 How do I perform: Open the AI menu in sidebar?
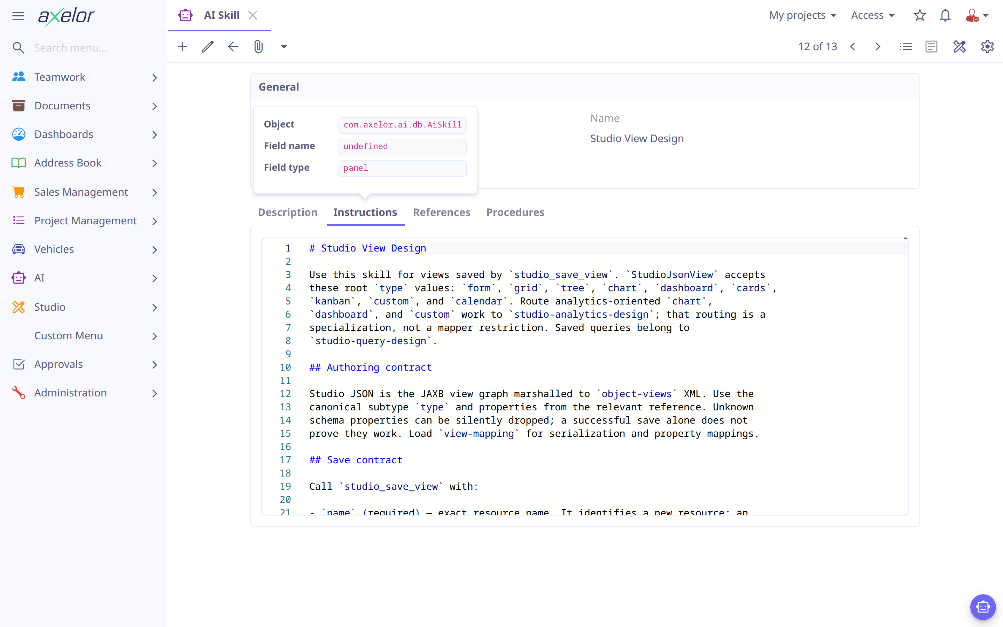coord(84,278)
